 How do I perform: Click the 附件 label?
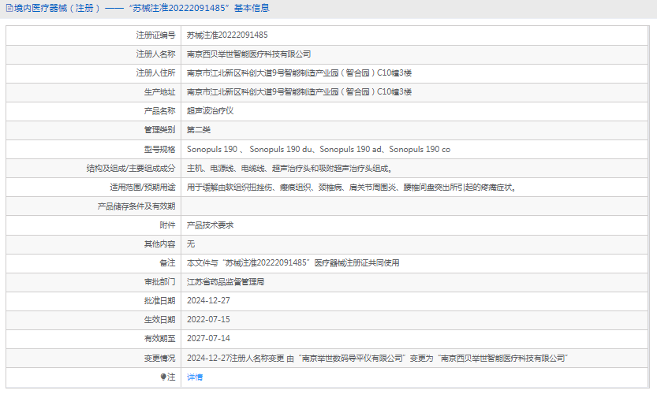click(167, 225)
